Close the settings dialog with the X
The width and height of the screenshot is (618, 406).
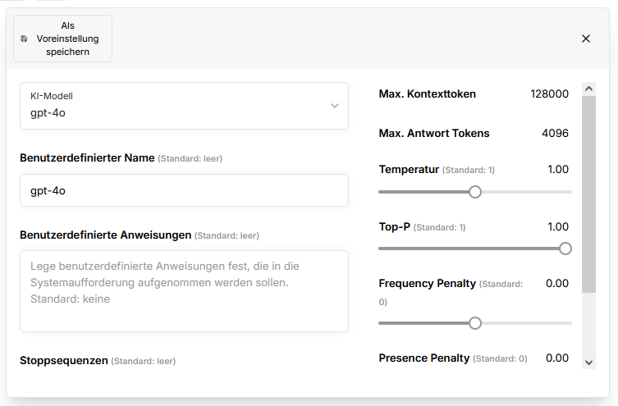586,39
